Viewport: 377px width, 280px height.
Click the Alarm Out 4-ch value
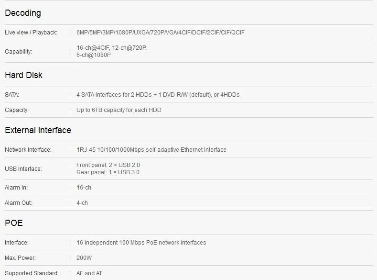(x=82, y=203)
